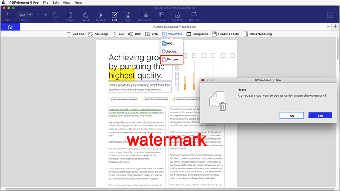Select the Hand tool
The height and width of the screenshot is (191, 340).
tap(85, 17)
